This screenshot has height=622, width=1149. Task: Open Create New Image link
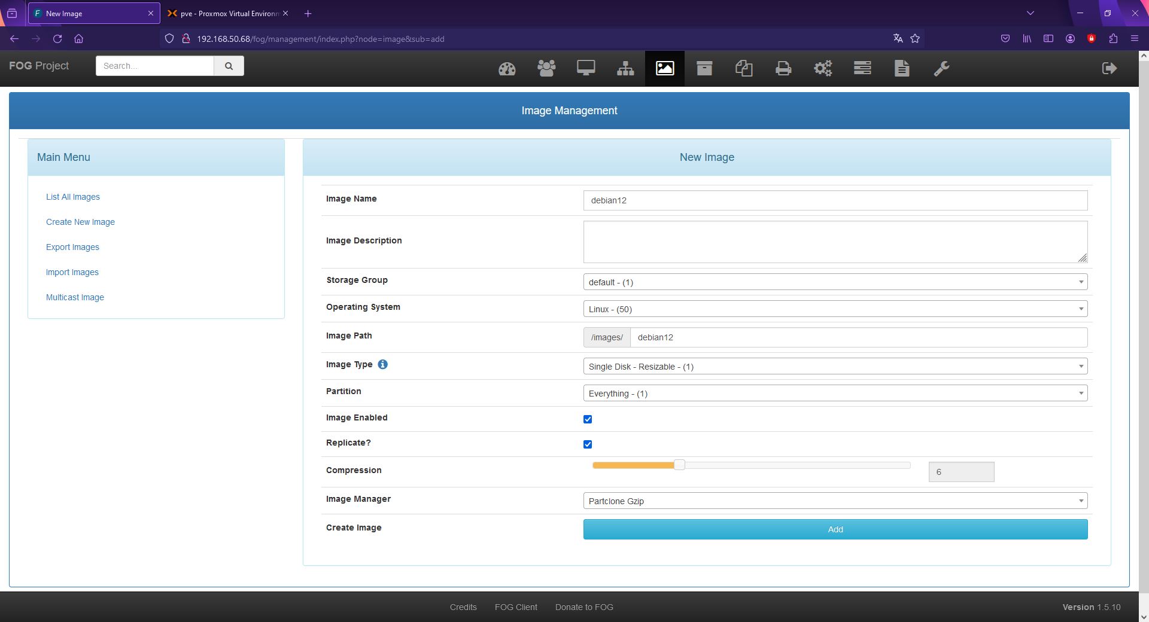click(80, 222)
